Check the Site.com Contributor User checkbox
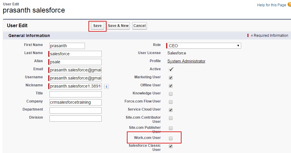The image size is (291, 153). click(x=171, y=118)
